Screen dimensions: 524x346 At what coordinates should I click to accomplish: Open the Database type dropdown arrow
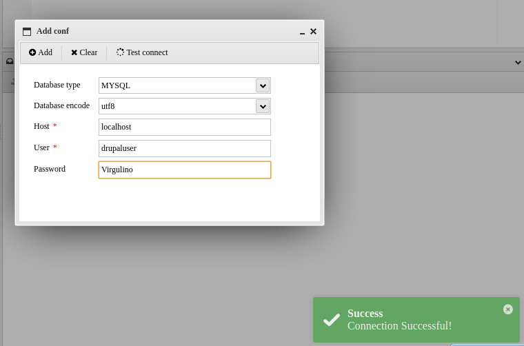tap(263, 85)
